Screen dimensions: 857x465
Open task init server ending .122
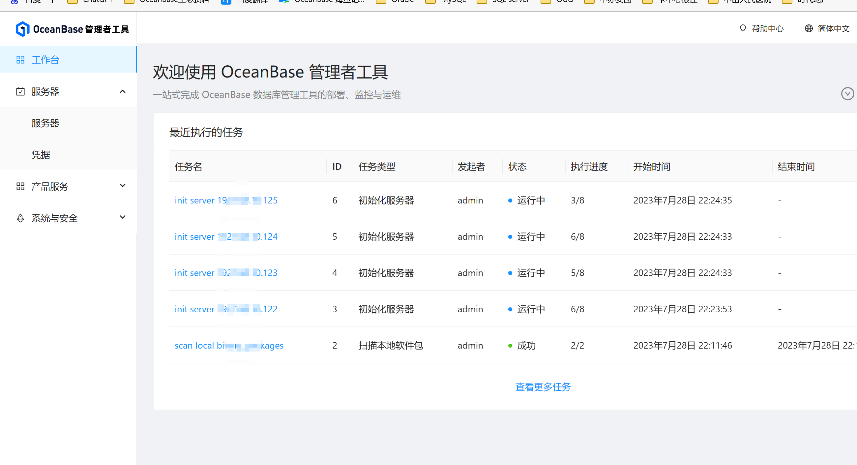226,309
